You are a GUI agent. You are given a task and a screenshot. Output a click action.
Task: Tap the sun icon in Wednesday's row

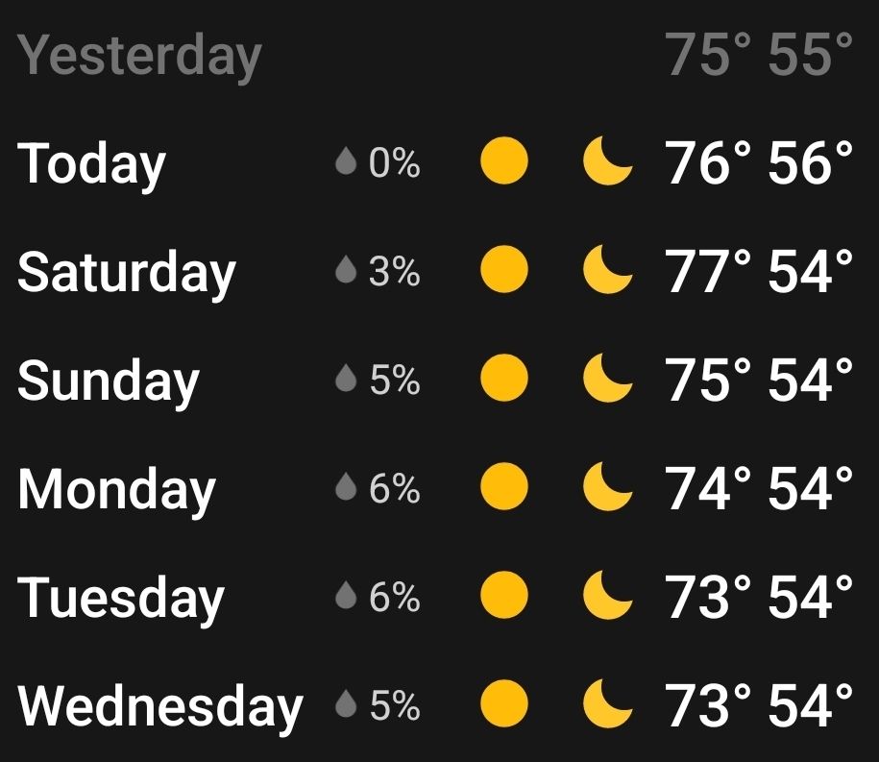(x=504, y=703)
